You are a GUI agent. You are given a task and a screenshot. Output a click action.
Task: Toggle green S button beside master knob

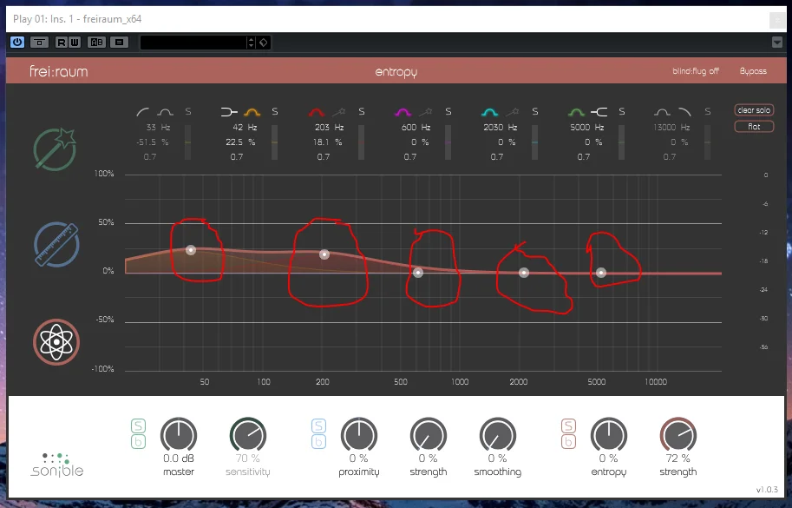(138, 426)
